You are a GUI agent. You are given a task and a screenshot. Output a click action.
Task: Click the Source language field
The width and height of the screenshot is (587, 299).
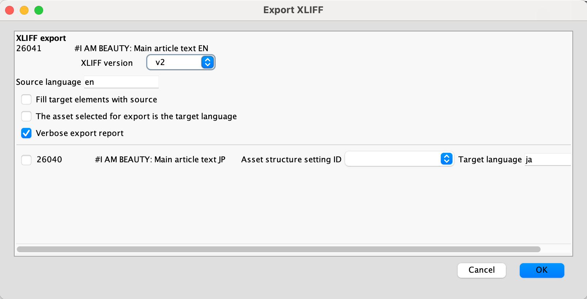pyautogui.click(x=121, y=82)
